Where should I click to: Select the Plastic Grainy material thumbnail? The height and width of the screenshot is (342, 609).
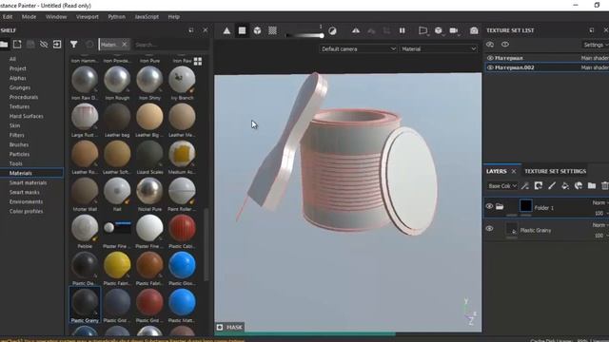tap(85, 305)
